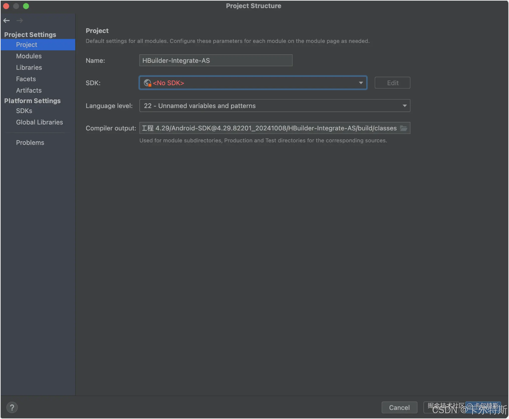This screenshot has height=419, width=509.
Task: Open the Problems section
Action: pyautogui.click(x=30, y=143)
